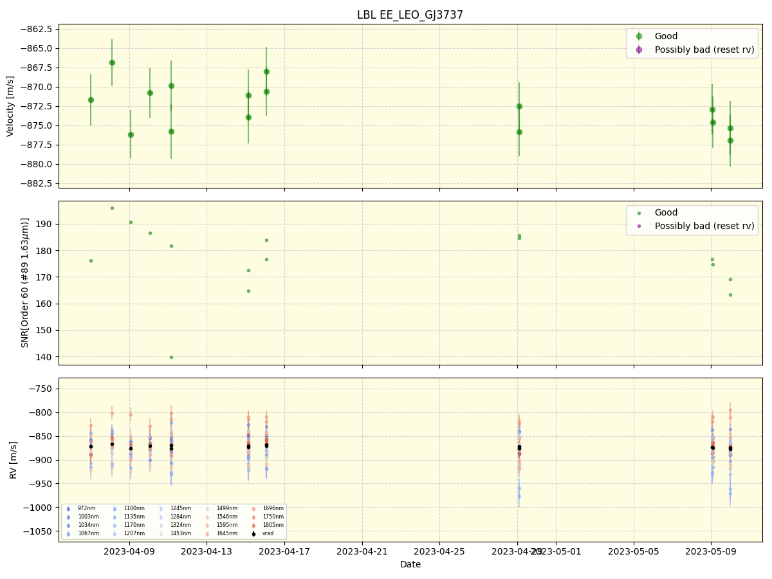The width and height of the screenshot is (772, 579).
Task: Click the purple Possibly bad marker in SNR legend
Action: coord(639,226)
